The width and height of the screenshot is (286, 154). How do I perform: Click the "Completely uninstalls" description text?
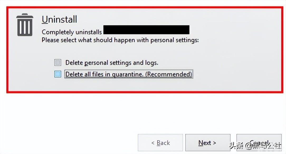pyautogui.click(x=72, y=32)
